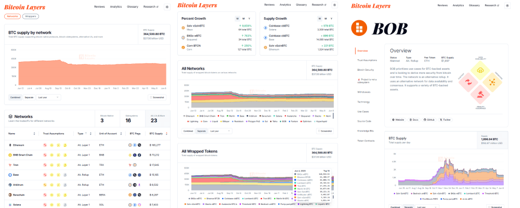Viewport: 520px width, 208px height.
Task: Toggle the theme sun icon on the middle Analytics page
Action: (334, 5)
